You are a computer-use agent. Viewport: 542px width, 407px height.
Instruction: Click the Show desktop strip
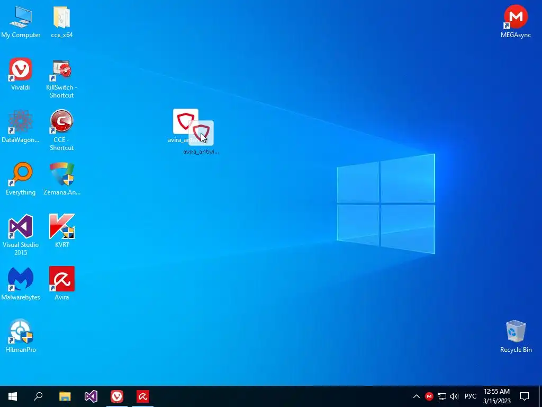pos(540,396)
